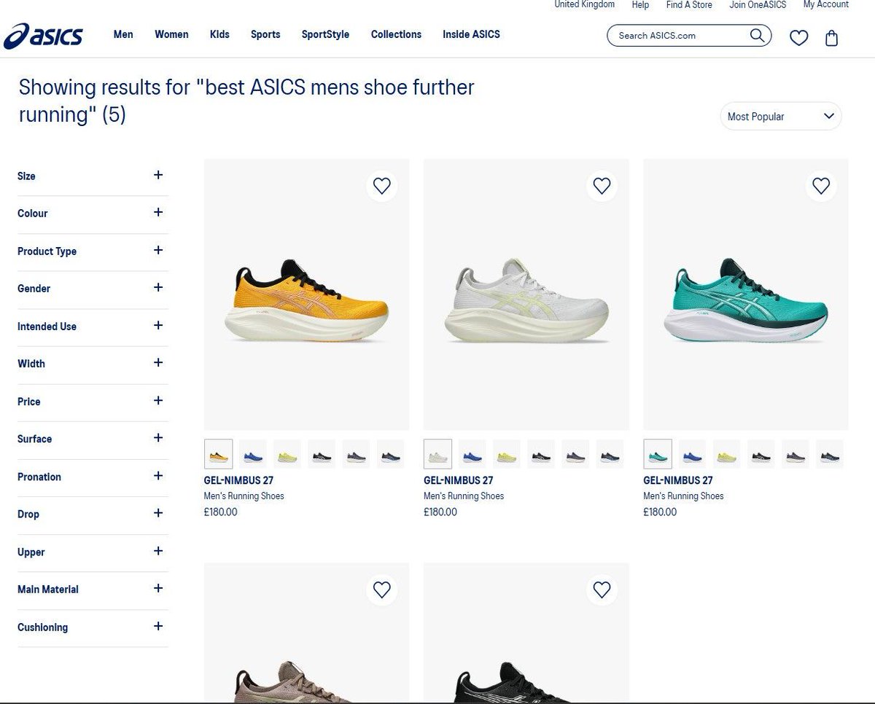The height and width of the screenshot is (704, 875).
Task: Open the Women menu
Action: pos(171,34)
